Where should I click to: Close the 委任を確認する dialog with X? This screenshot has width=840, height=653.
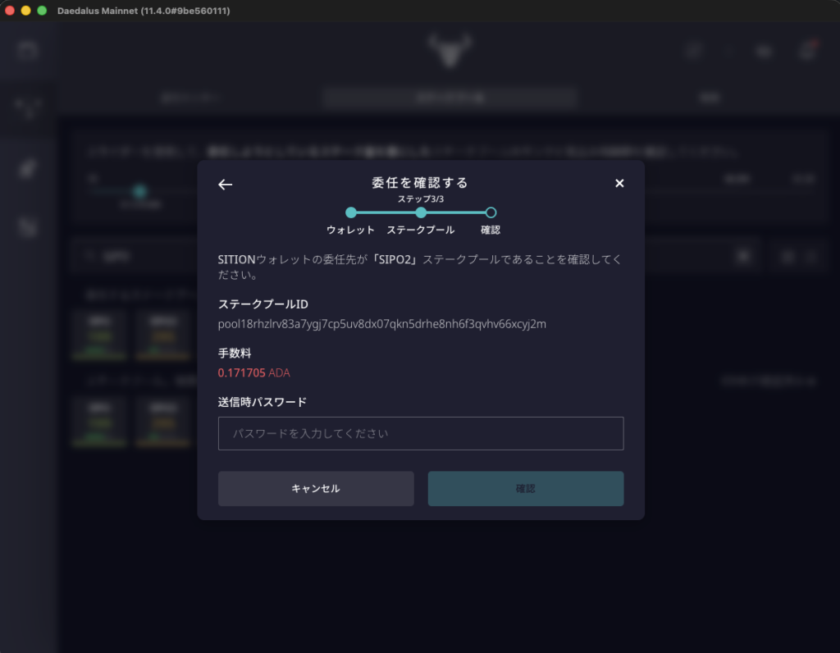coord(619,183)
